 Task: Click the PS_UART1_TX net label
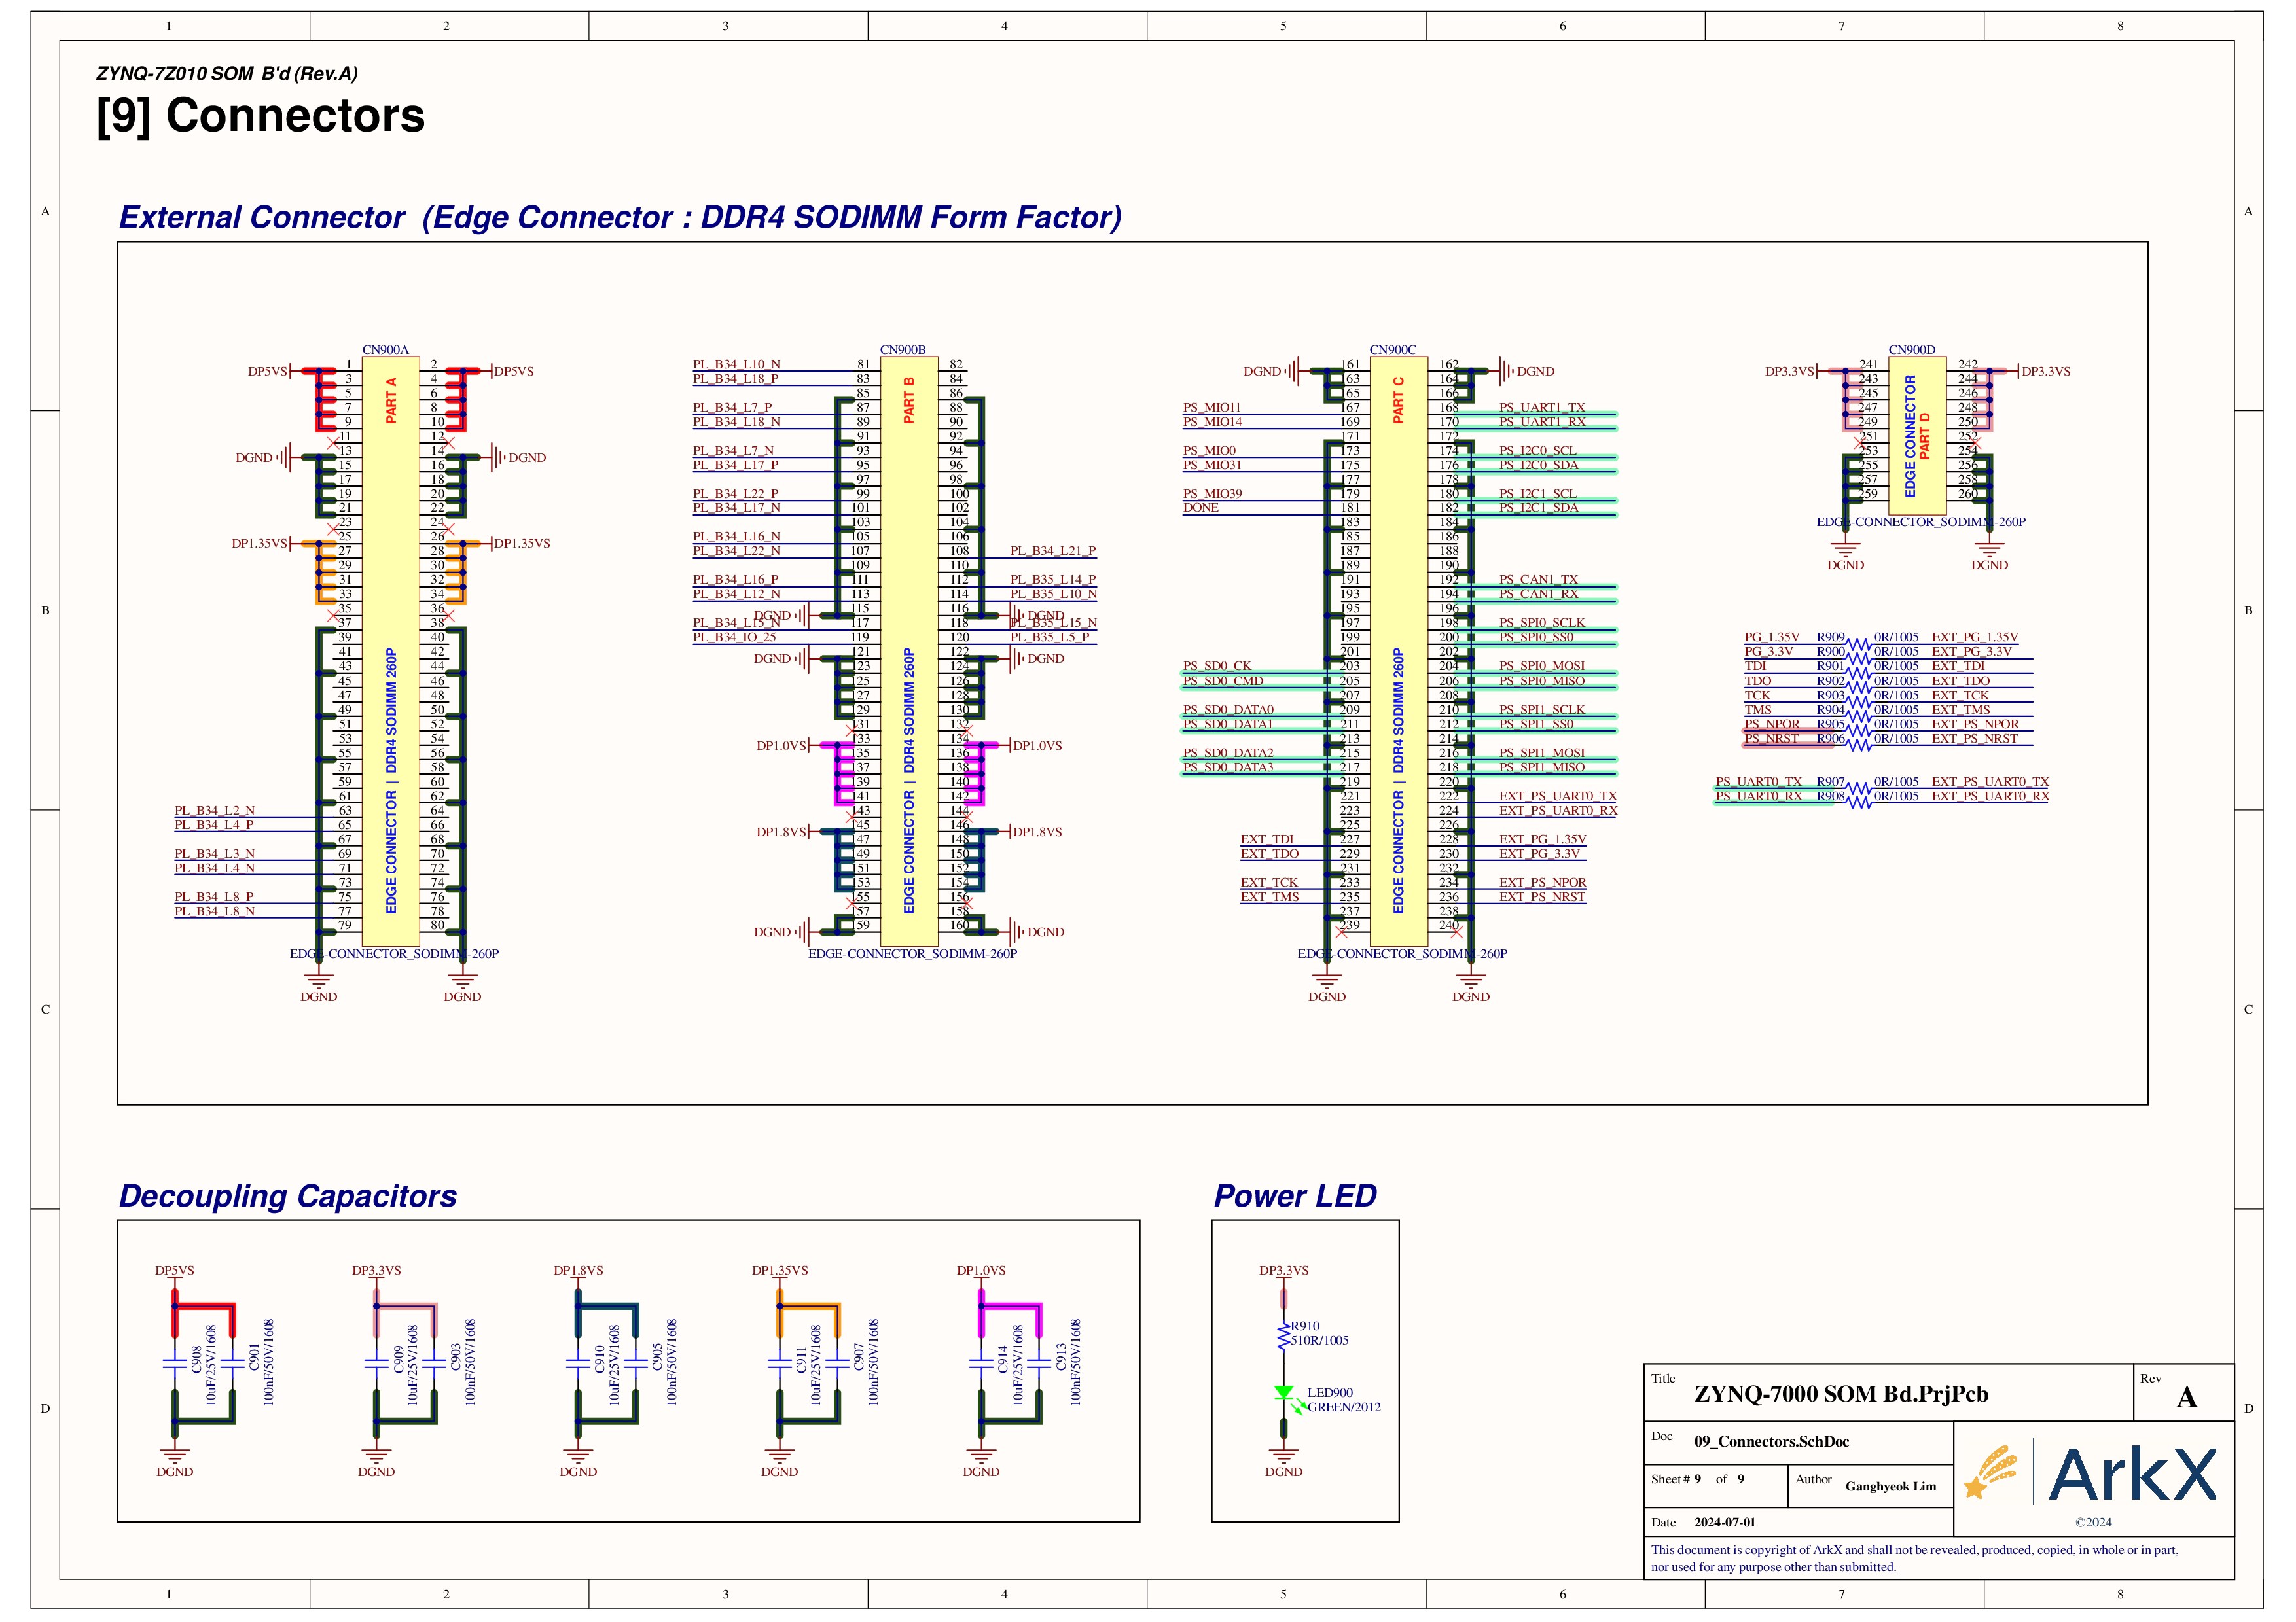(x=1542, y=408)
